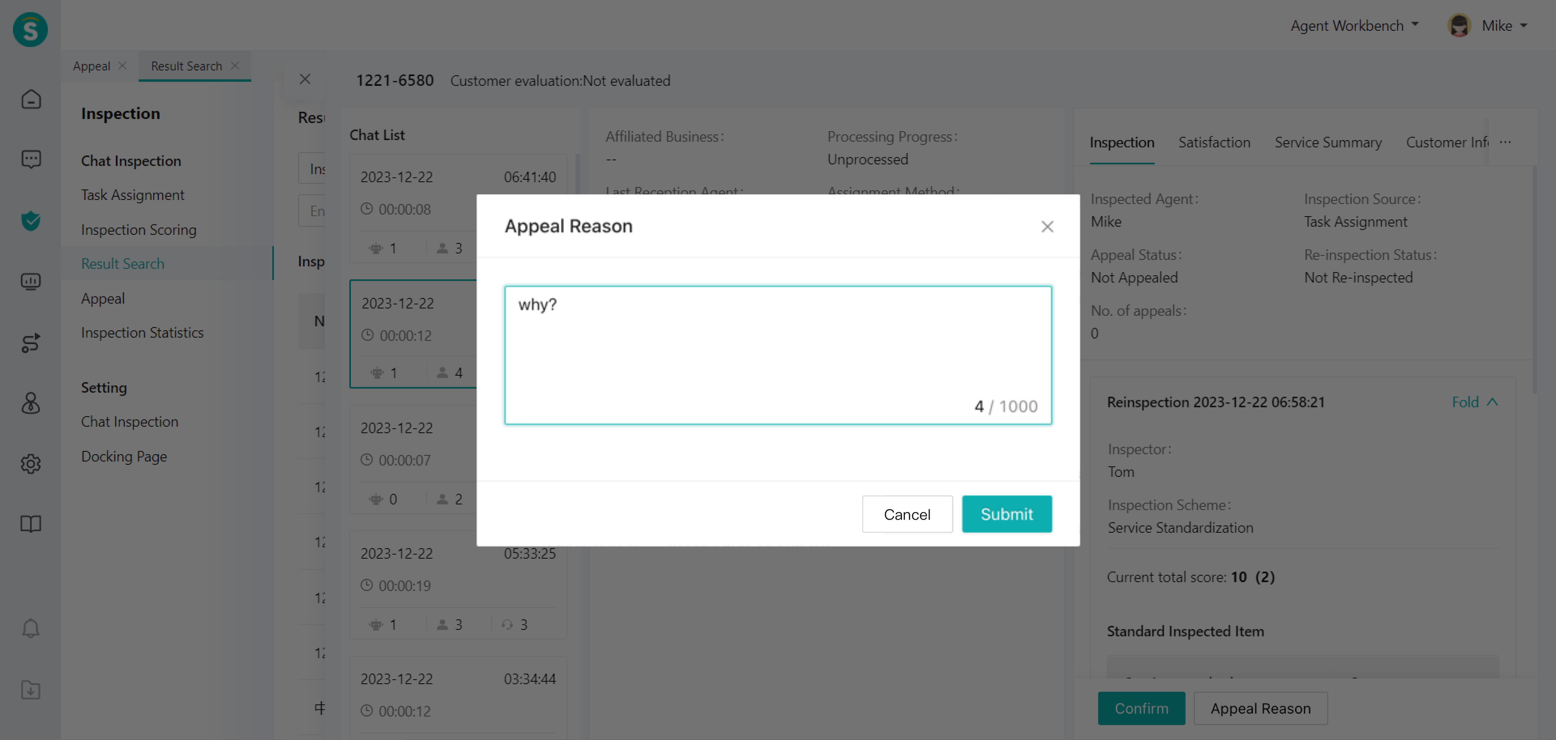Focus the appeal reason text area

[x=778, y=355]
